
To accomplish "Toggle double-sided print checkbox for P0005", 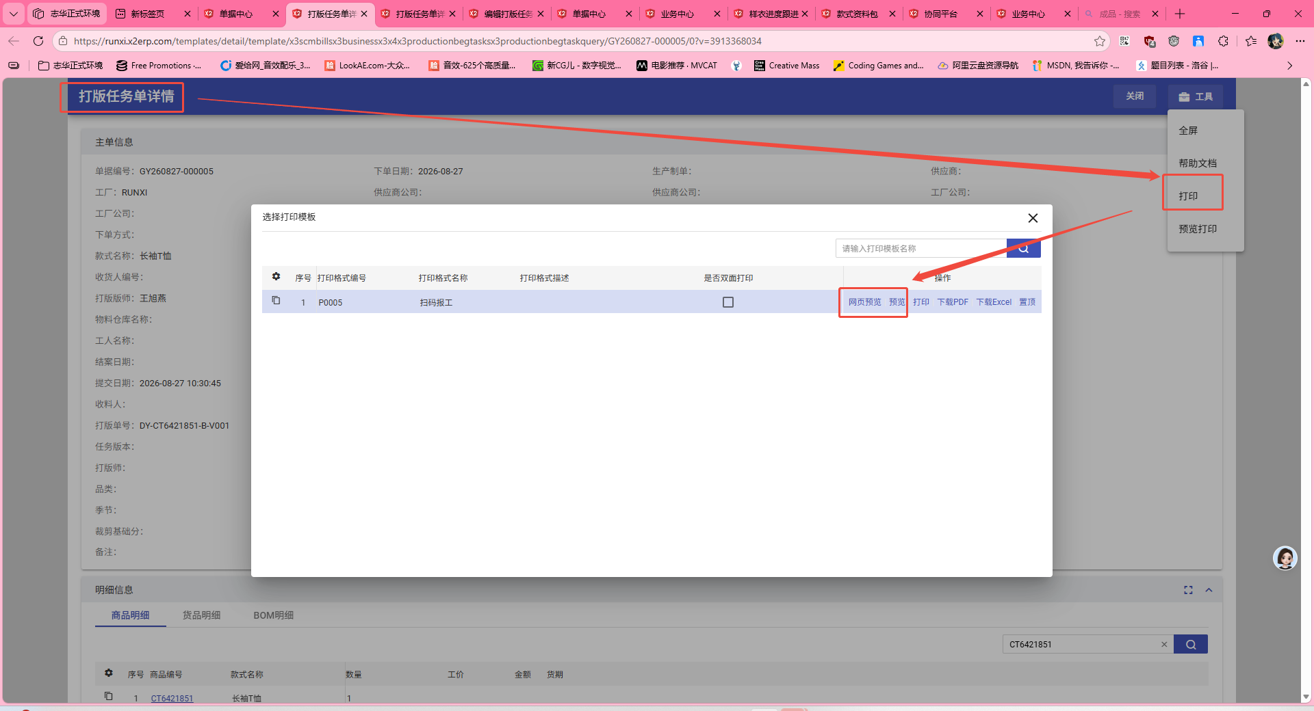I will [728, 302].
